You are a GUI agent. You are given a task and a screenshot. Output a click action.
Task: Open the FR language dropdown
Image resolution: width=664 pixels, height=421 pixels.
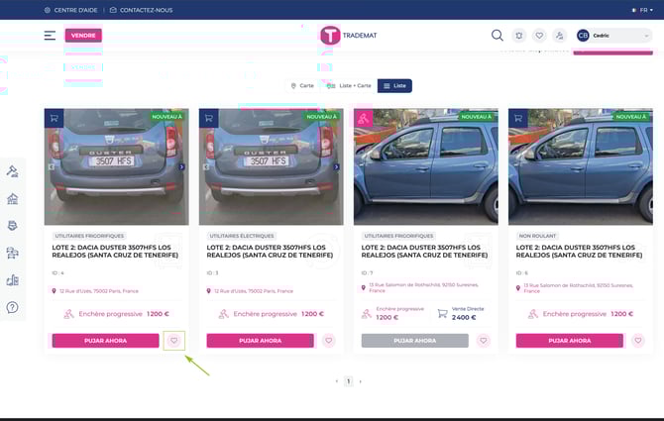tap(642, 10)
